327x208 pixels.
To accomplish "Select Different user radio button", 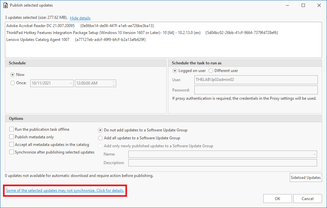I will pyautogui.click(x=211, y=71).
